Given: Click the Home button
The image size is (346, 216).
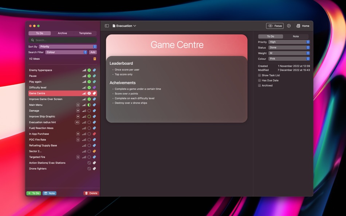Looking at the screenshot, I should (x=303, y=26).
